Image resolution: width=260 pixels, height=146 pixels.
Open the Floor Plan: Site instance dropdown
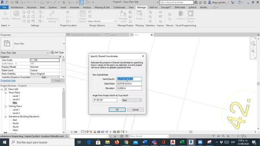pos(25,53)
